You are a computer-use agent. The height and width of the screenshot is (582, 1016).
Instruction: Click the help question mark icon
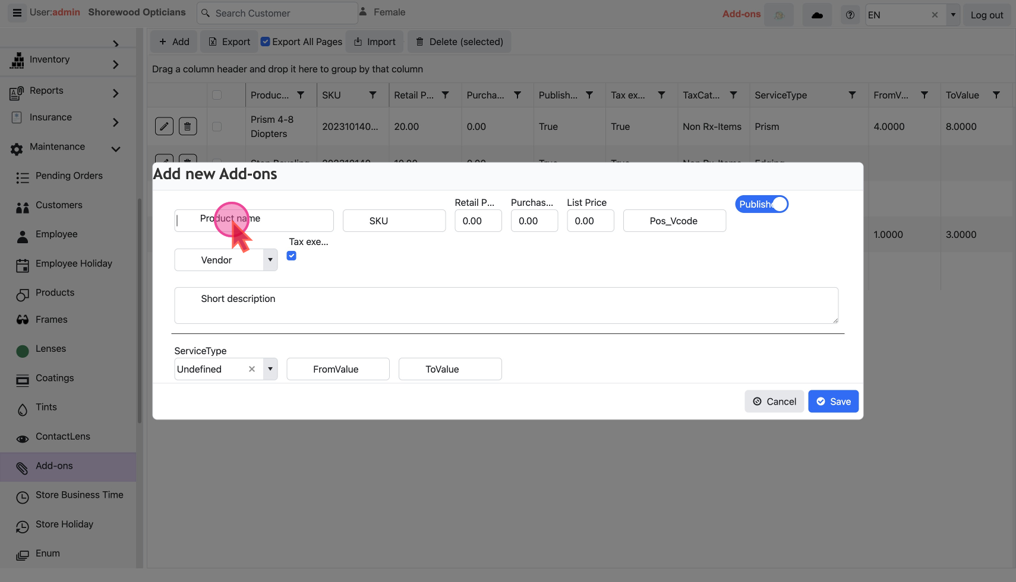(850, 15)
